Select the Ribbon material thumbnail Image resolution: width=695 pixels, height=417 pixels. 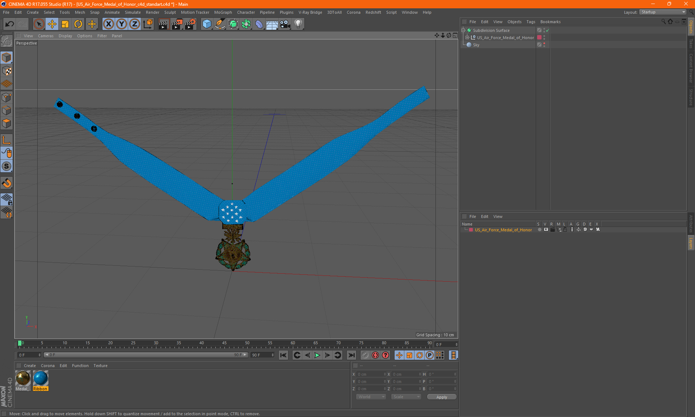tap(40, 378)
